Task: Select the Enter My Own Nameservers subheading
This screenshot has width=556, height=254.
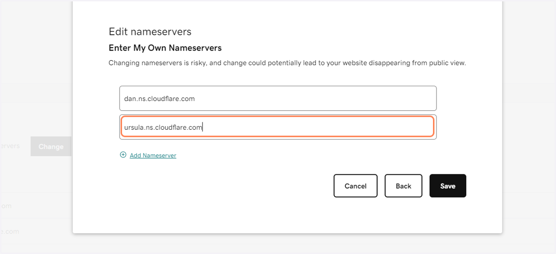Action: click(165, 48)
